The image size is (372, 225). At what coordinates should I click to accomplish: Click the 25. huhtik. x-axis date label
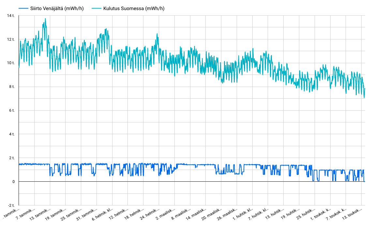click(305, 214)
